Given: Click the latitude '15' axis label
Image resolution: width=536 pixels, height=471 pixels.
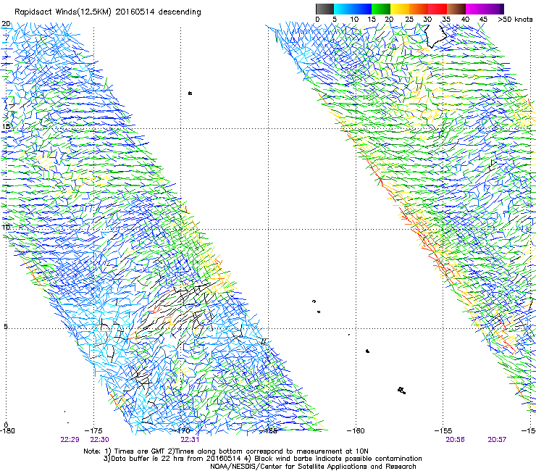Looking at the screenshot, I should tap(6, 127).
